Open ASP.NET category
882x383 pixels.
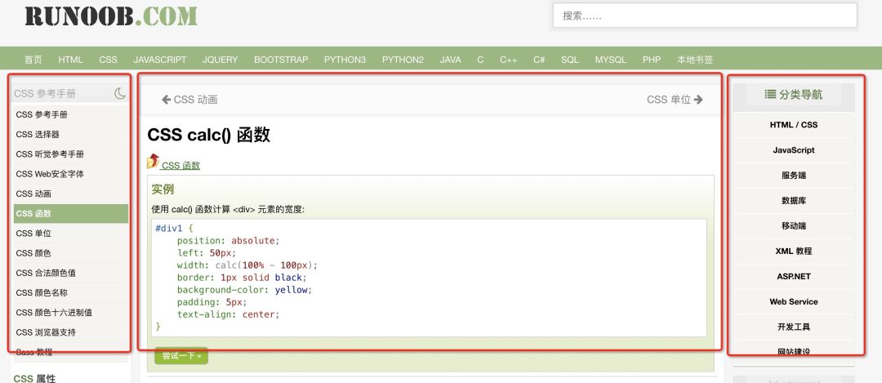(794, 277)
